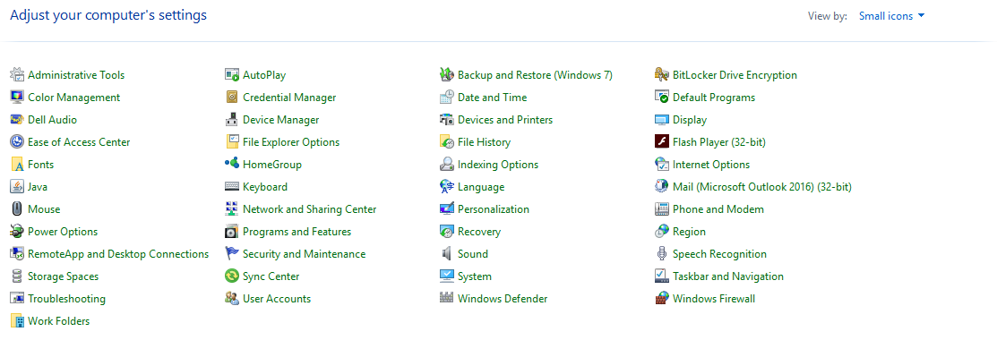The image size is (997, 340).
Task: Click the Power Options icon
Action: coord(17,232)
